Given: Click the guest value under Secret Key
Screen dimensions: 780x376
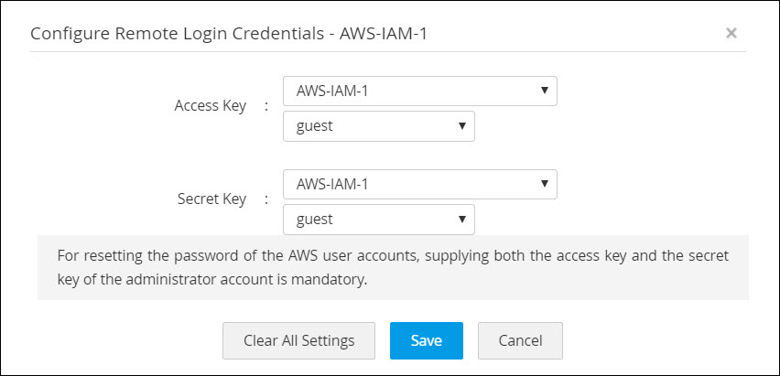Looking at the screenshot, I should 314,220.
